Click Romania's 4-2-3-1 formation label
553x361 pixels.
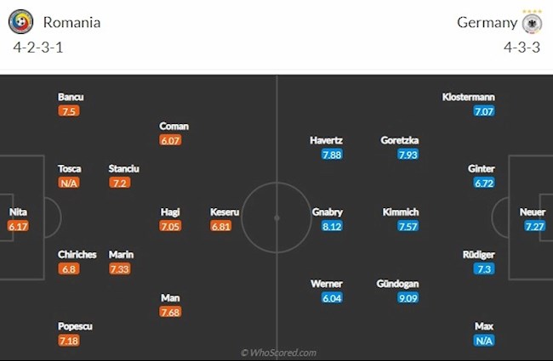(38, 48)
